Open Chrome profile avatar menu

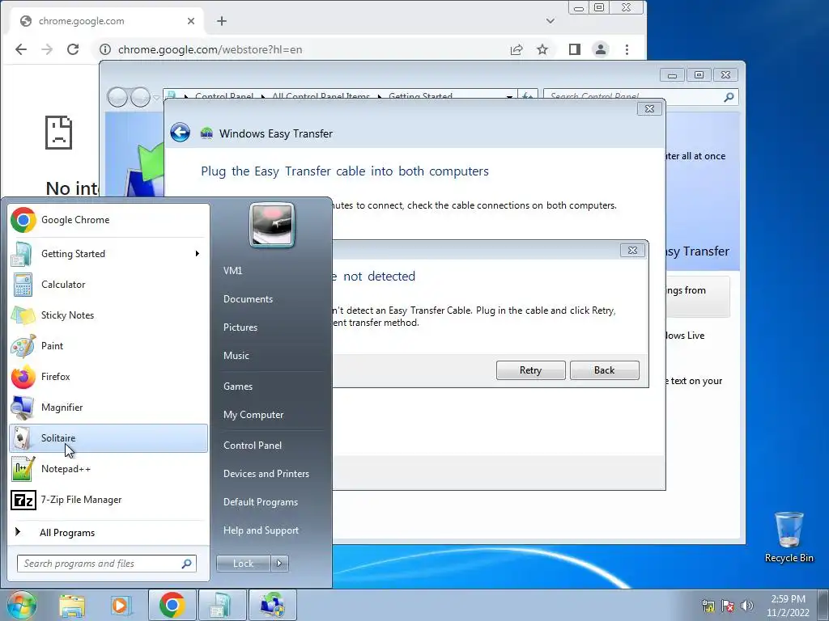pos(601,49)
